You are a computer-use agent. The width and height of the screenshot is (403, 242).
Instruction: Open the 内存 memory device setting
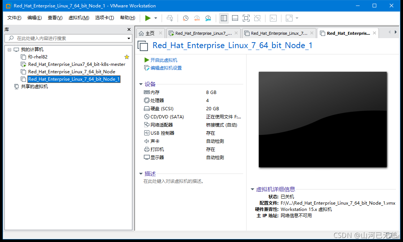(155, 93)
